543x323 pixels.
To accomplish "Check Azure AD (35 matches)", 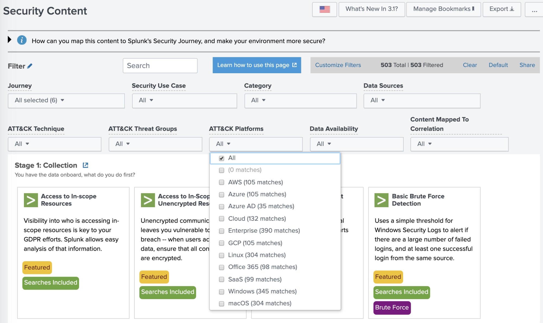I will (221, 206).
